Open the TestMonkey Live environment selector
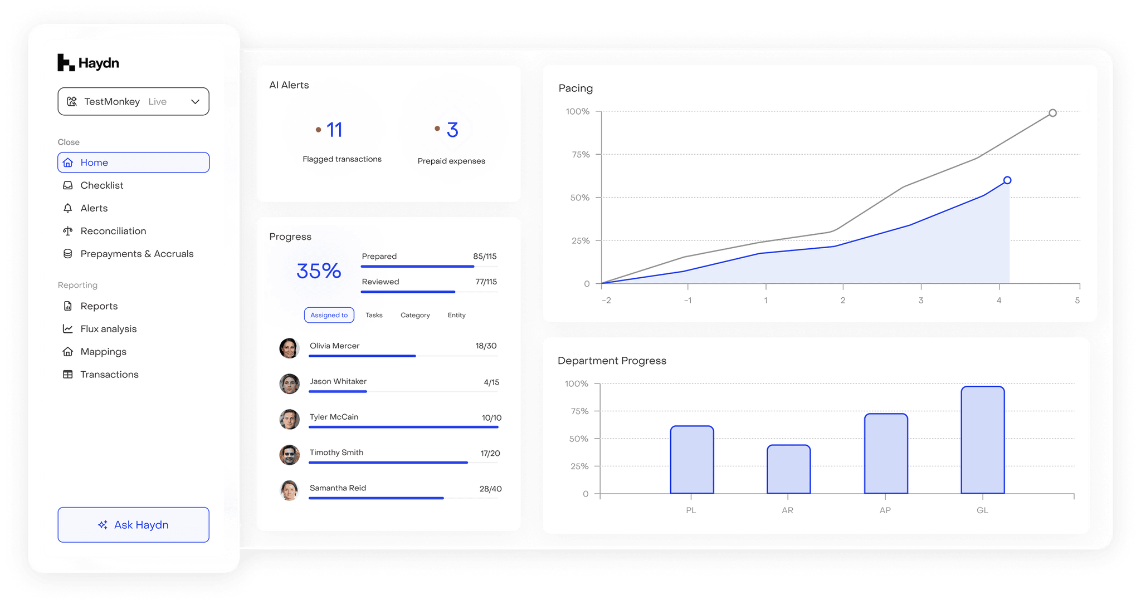The width and height of the screenshot is (1141, 605). click(x=125, y=102)
